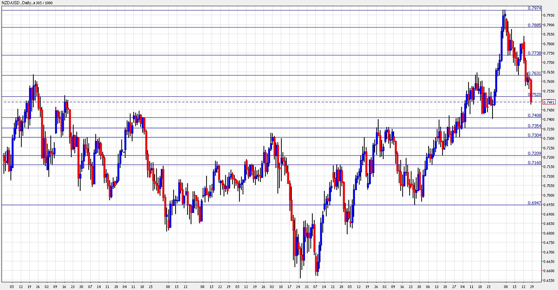Click the latest red candle at chart's right edge
This screenshot has width=558, height=290.
tap(531, 91)
